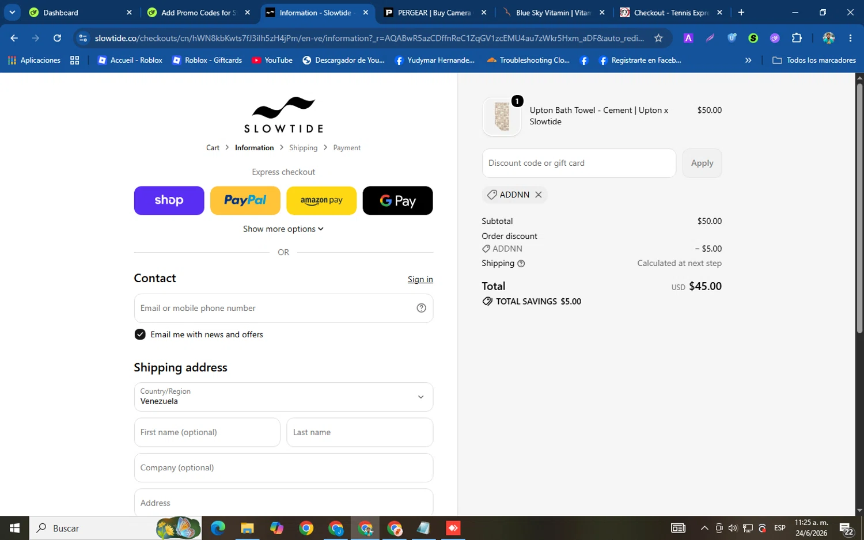Open the volume control in system tray

pyautogui.click(x=733, y=528)
